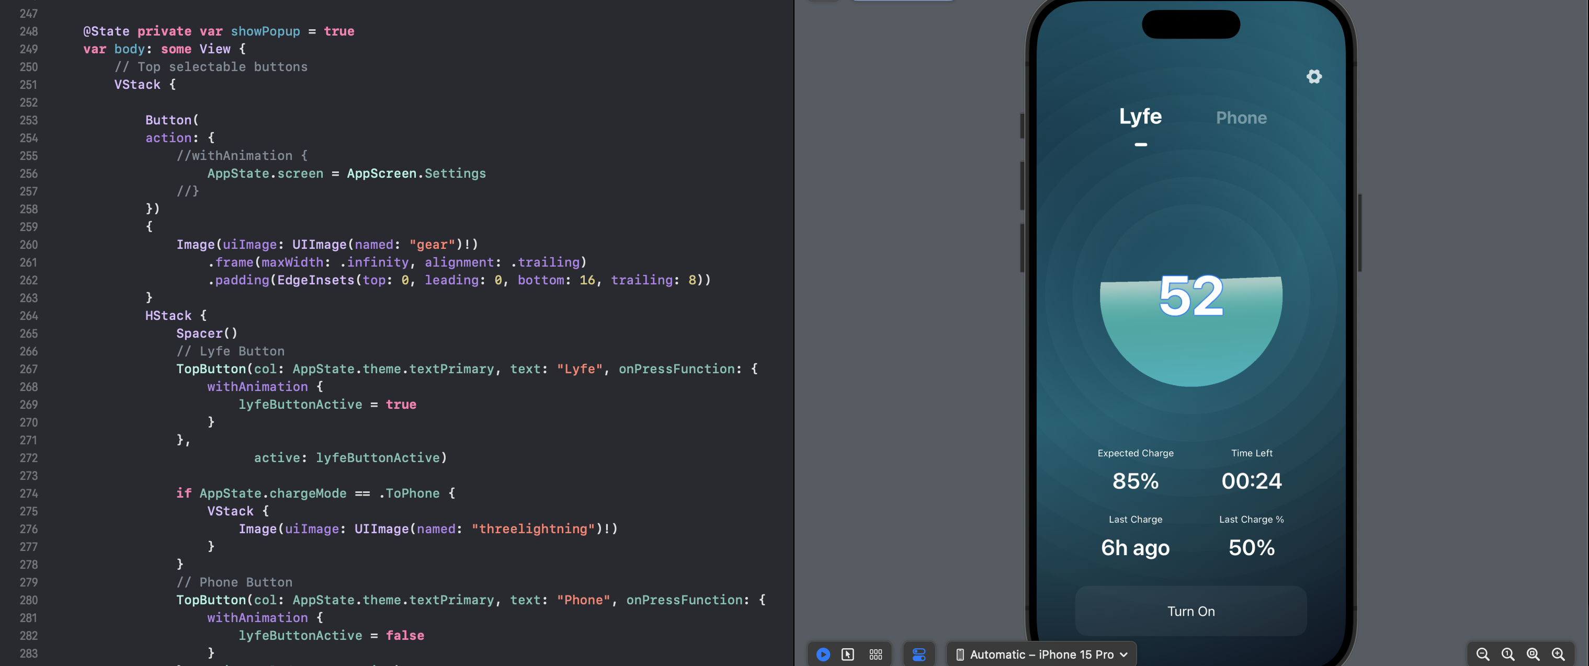Open the canvas device settings toggles

pyautogui.click(x=918, y=654)
